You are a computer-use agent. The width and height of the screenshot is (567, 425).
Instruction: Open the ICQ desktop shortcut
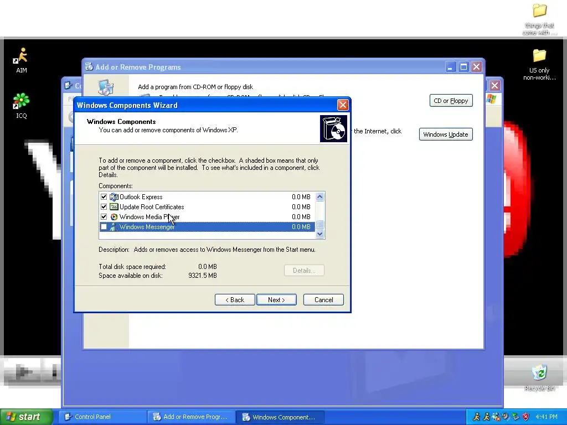tap(22, 106)
